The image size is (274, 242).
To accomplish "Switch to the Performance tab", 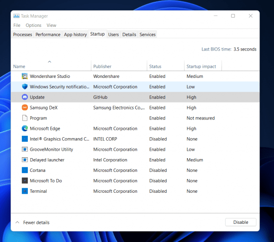I will coord(48,35).
